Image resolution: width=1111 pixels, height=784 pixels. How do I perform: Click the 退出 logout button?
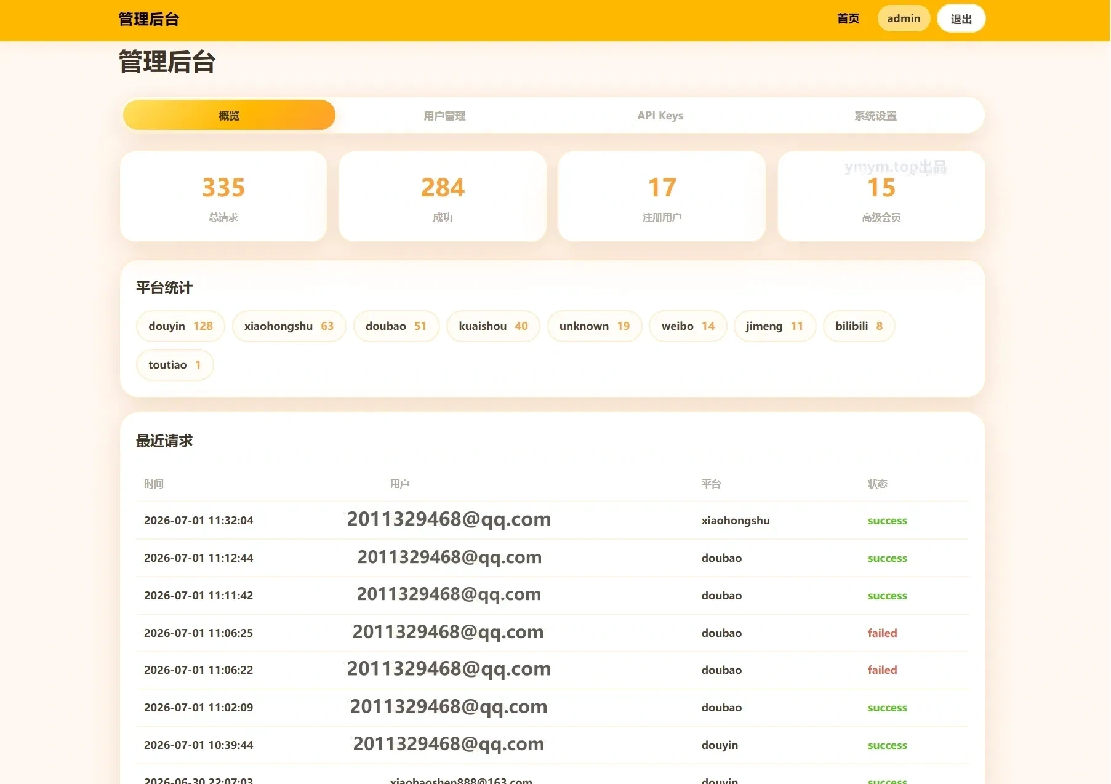[x=961, y=18]
